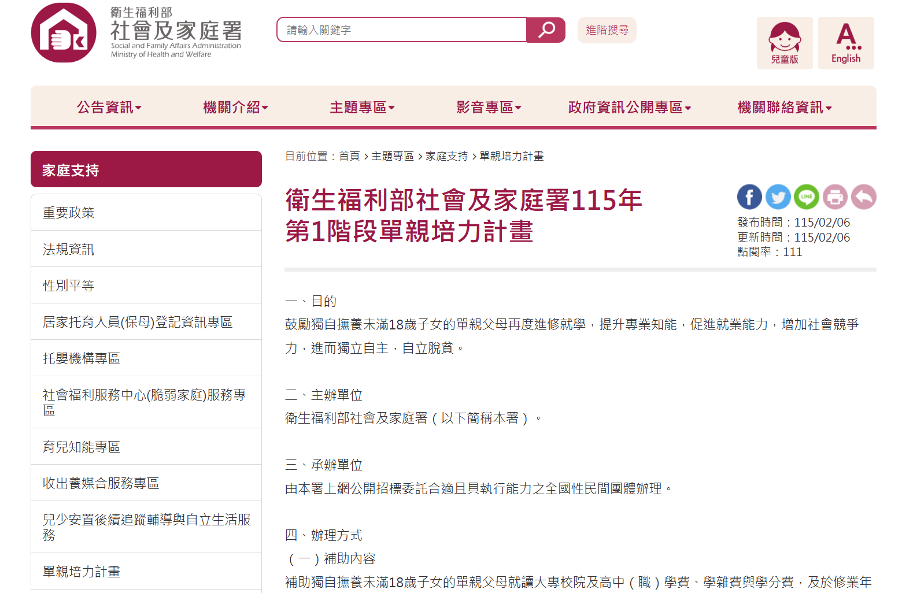Screen dimensions: 902x593
Task: Expand the 公告資訊 dropdown menu
Action: point(109,108)
